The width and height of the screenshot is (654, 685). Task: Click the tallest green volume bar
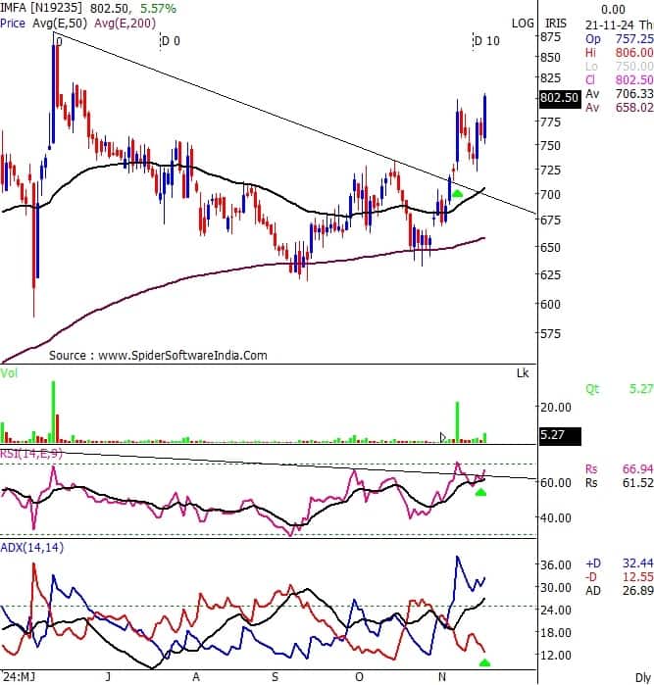coord(53,410)
